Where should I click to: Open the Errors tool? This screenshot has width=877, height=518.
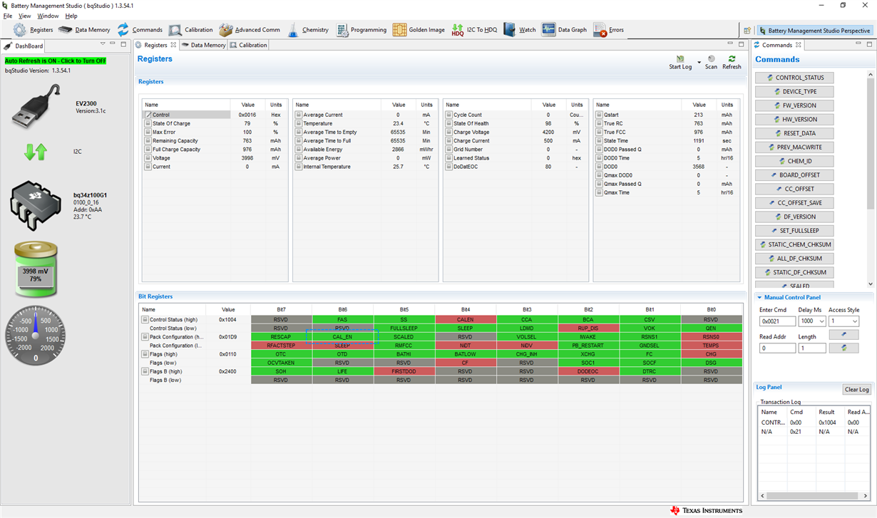pyautogui.click(x=609, y=30)
